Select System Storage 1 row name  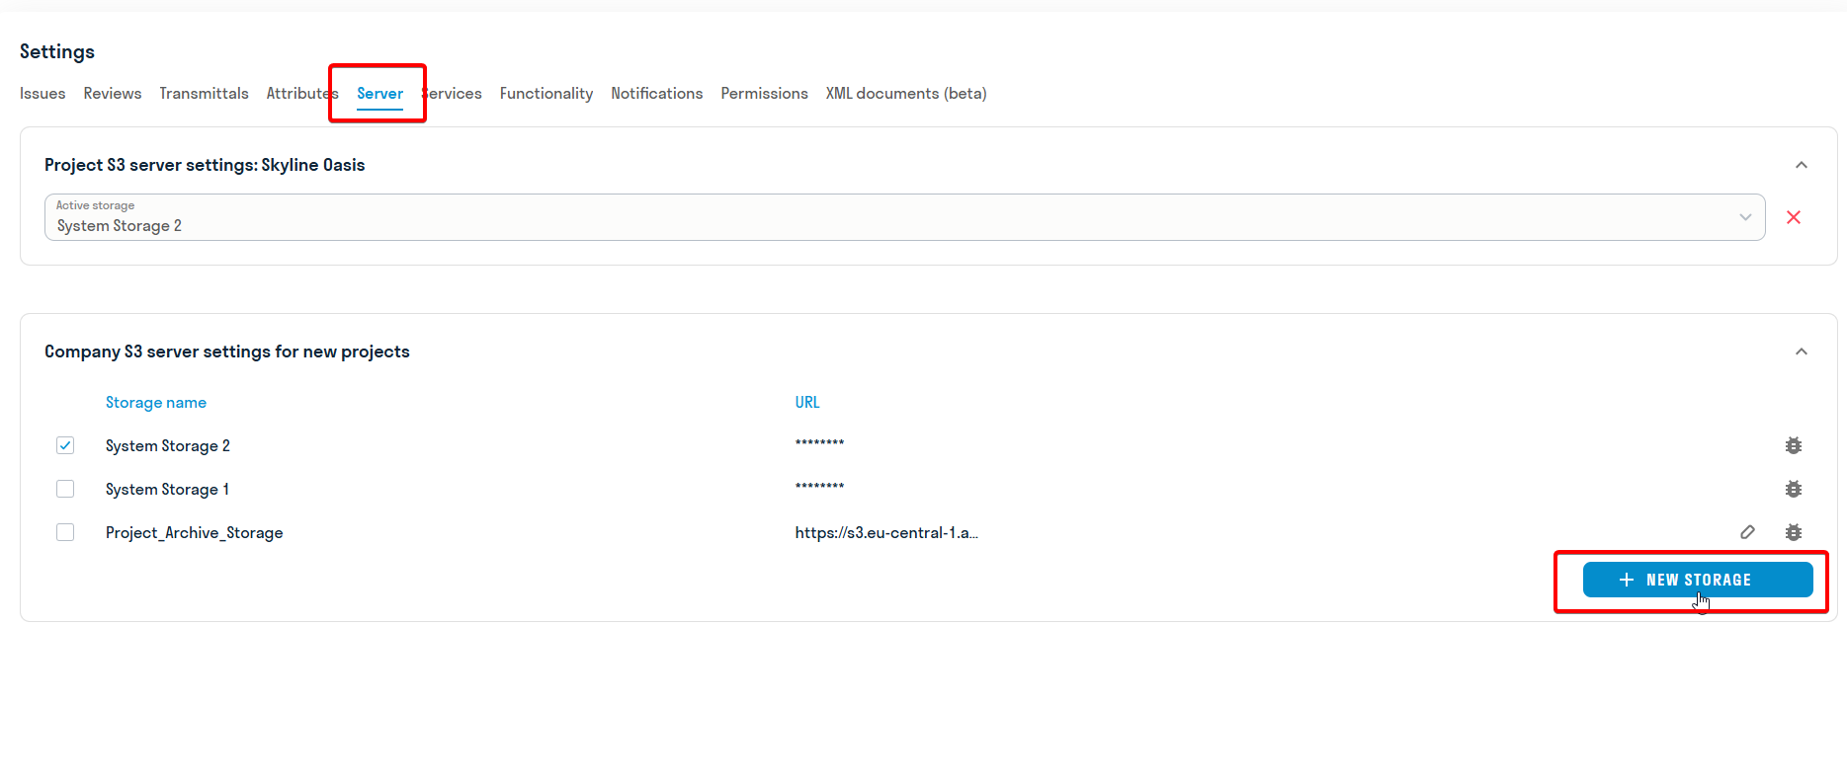point(167,489)
